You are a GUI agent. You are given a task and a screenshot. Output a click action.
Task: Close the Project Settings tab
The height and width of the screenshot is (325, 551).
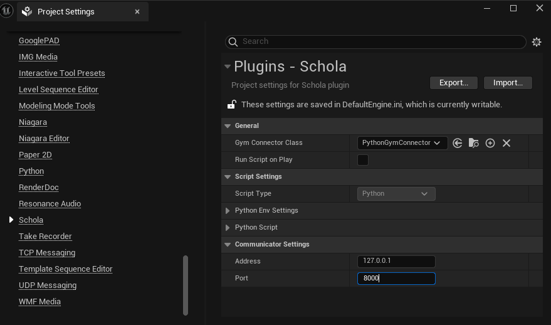coord(137,11)
